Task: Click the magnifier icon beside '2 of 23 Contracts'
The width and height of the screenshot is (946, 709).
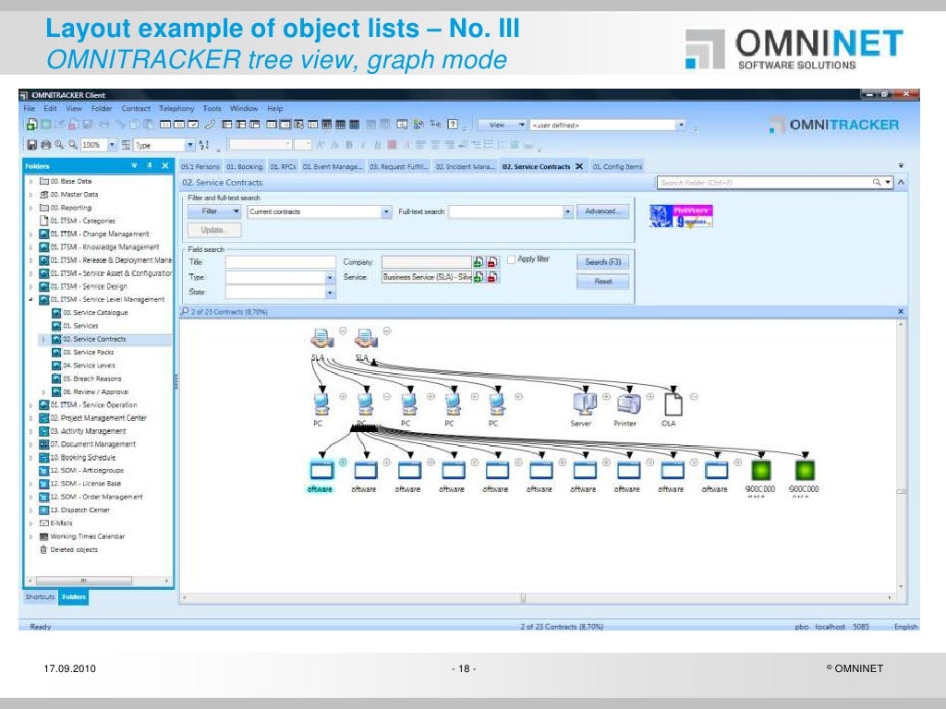Action: click(185, 311)
